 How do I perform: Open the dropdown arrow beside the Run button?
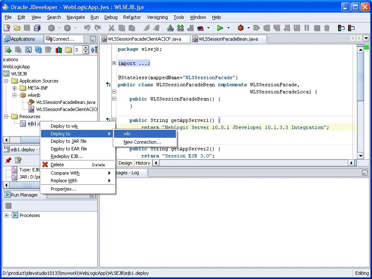tap(228, 28)
